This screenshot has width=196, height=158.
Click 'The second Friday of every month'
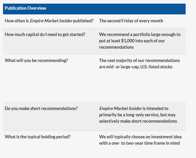coord(131,21)
